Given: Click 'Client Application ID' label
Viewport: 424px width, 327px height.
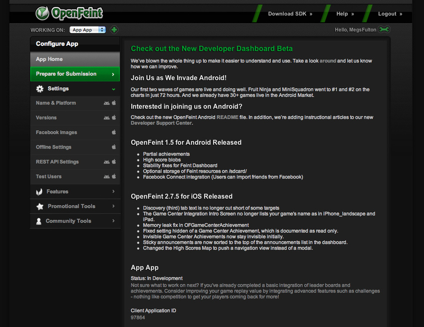Looking at the screenshot, I should (x=153, y=311).
